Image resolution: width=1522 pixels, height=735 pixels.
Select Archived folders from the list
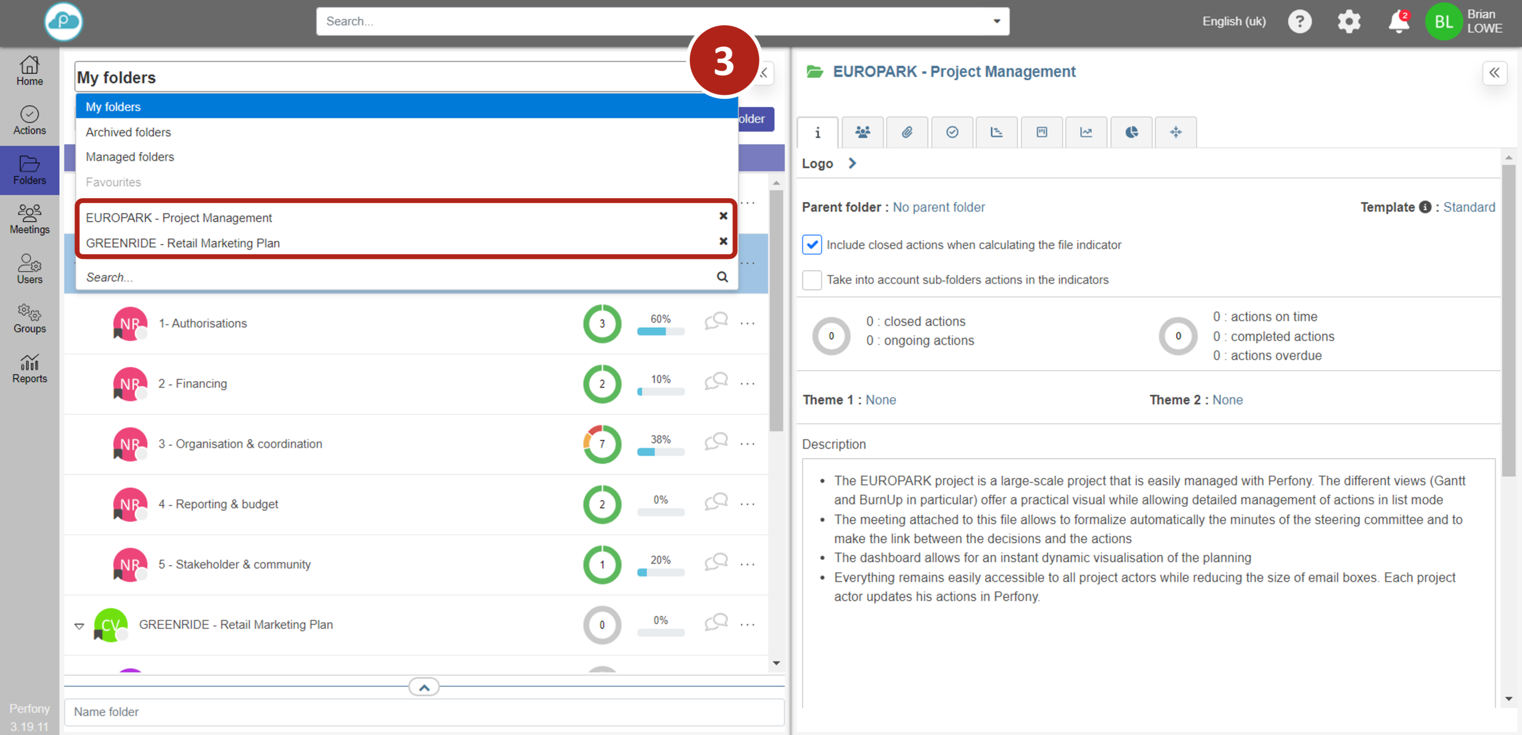(128, 132)
